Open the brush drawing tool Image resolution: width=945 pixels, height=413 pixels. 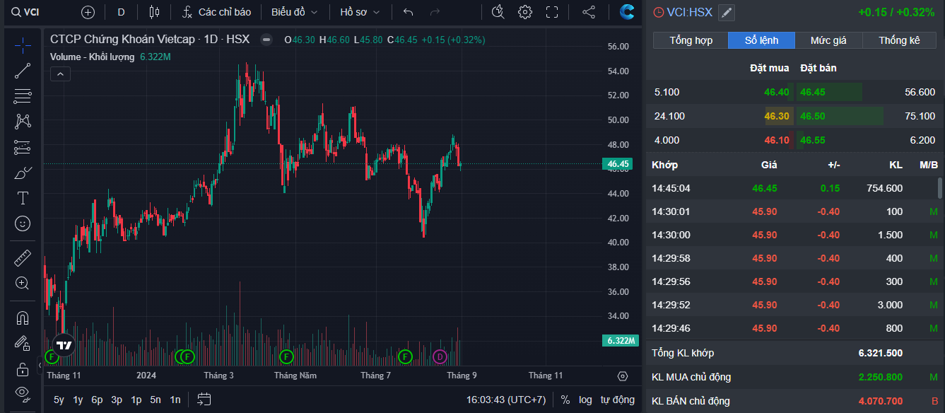pos(23,173)
